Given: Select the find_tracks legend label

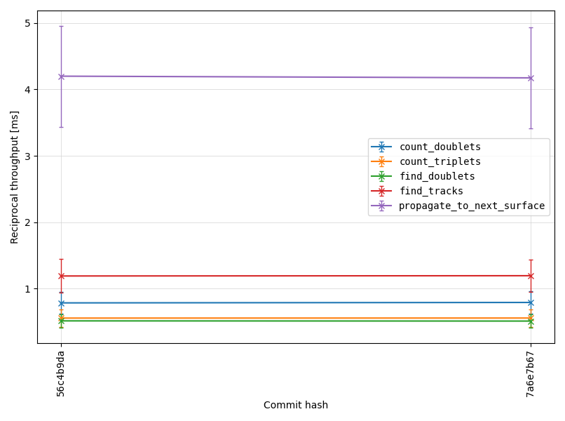Looking at the screenshot, I should click(x=431, y=191).
